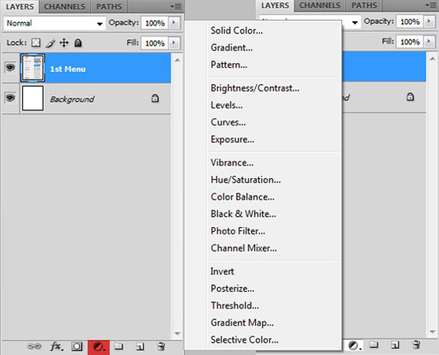Choose Pattern... menu entry

[228, 65]
